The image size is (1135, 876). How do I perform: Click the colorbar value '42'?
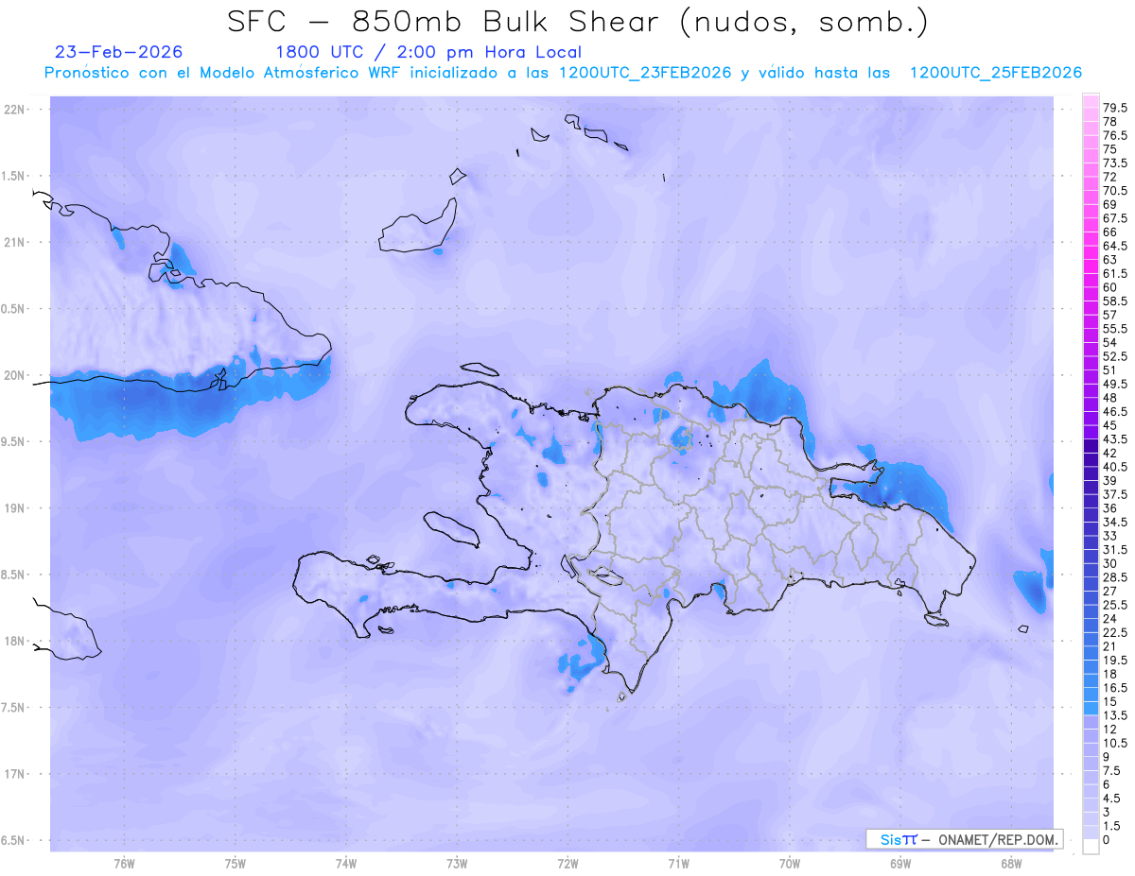pyautogui.click(x=1110, y=453)
